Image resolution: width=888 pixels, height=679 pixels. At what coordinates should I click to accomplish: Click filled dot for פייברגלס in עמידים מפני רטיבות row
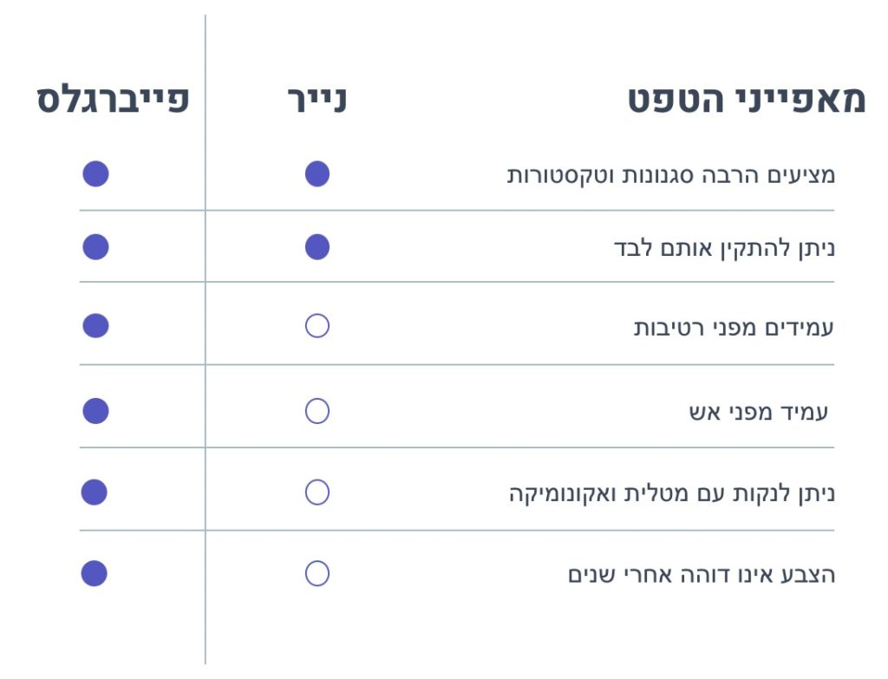95,326
